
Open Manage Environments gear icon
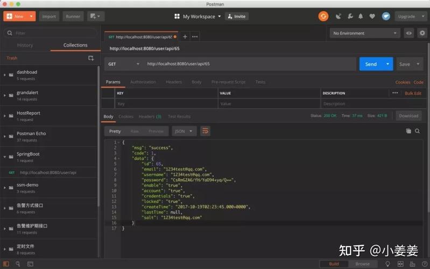click(x=422, y=33)
